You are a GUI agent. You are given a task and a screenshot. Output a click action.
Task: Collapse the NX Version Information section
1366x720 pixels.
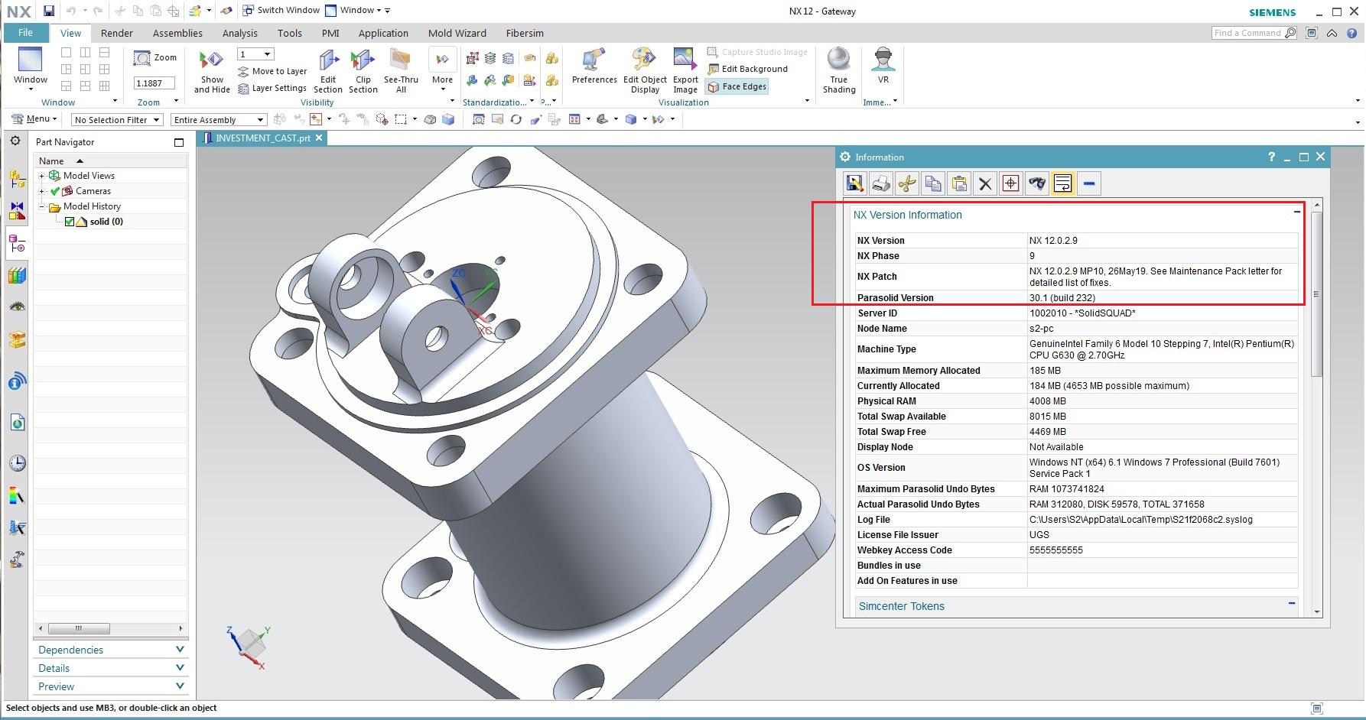1296,212
